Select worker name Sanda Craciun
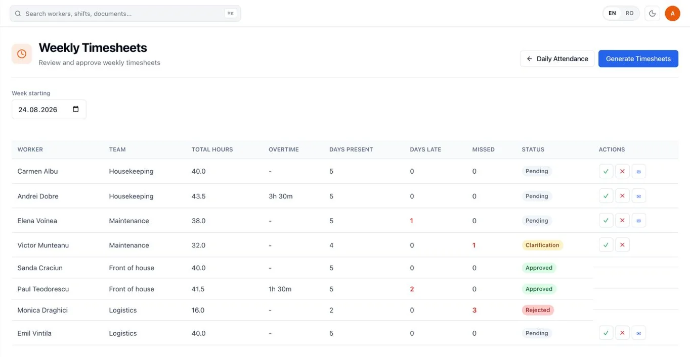The width and height of the screenshot is (690, 357). click(40, 268)
